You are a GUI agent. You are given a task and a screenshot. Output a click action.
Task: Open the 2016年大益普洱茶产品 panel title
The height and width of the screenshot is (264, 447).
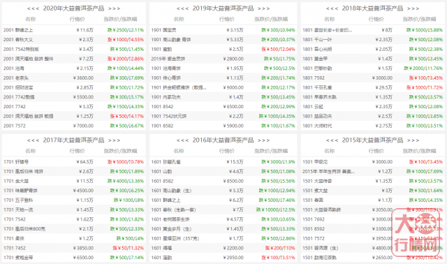223,140
